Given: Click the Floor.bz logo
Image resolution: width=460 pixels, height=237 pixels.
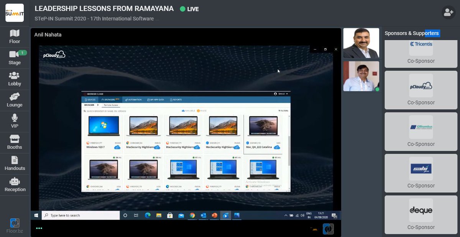Looking at the screenshot, I should (x=15, y=225).
